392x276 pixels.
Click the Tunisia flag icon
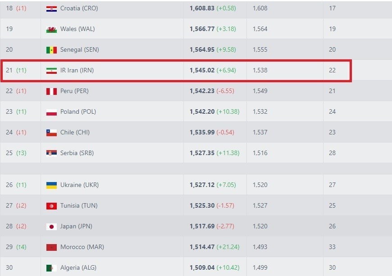[51, 206]
